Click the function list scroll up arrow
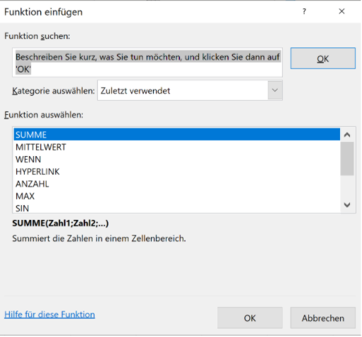Screen dimensions: 362x337 pyautogui.click(x=347, y=135)
